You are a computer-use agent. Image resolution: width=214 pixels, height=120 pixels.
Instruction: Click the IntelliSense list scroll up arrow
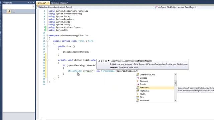pos(175,74)
